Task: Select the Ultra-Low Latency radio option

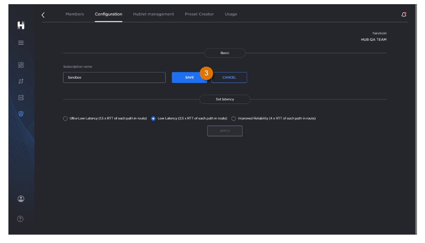Action: [65, 119]
